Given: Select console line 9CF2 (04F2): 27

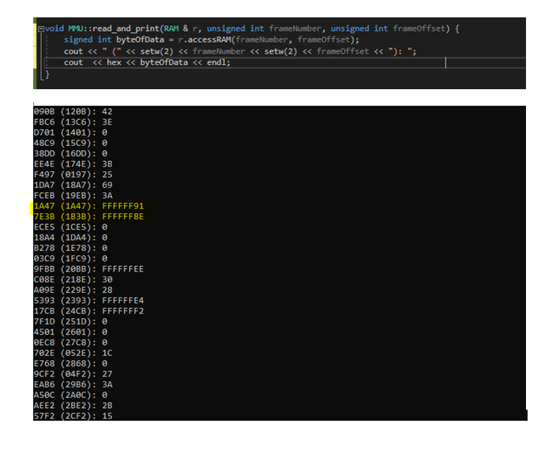Looking at the screenshot, I should pos(73,374).
